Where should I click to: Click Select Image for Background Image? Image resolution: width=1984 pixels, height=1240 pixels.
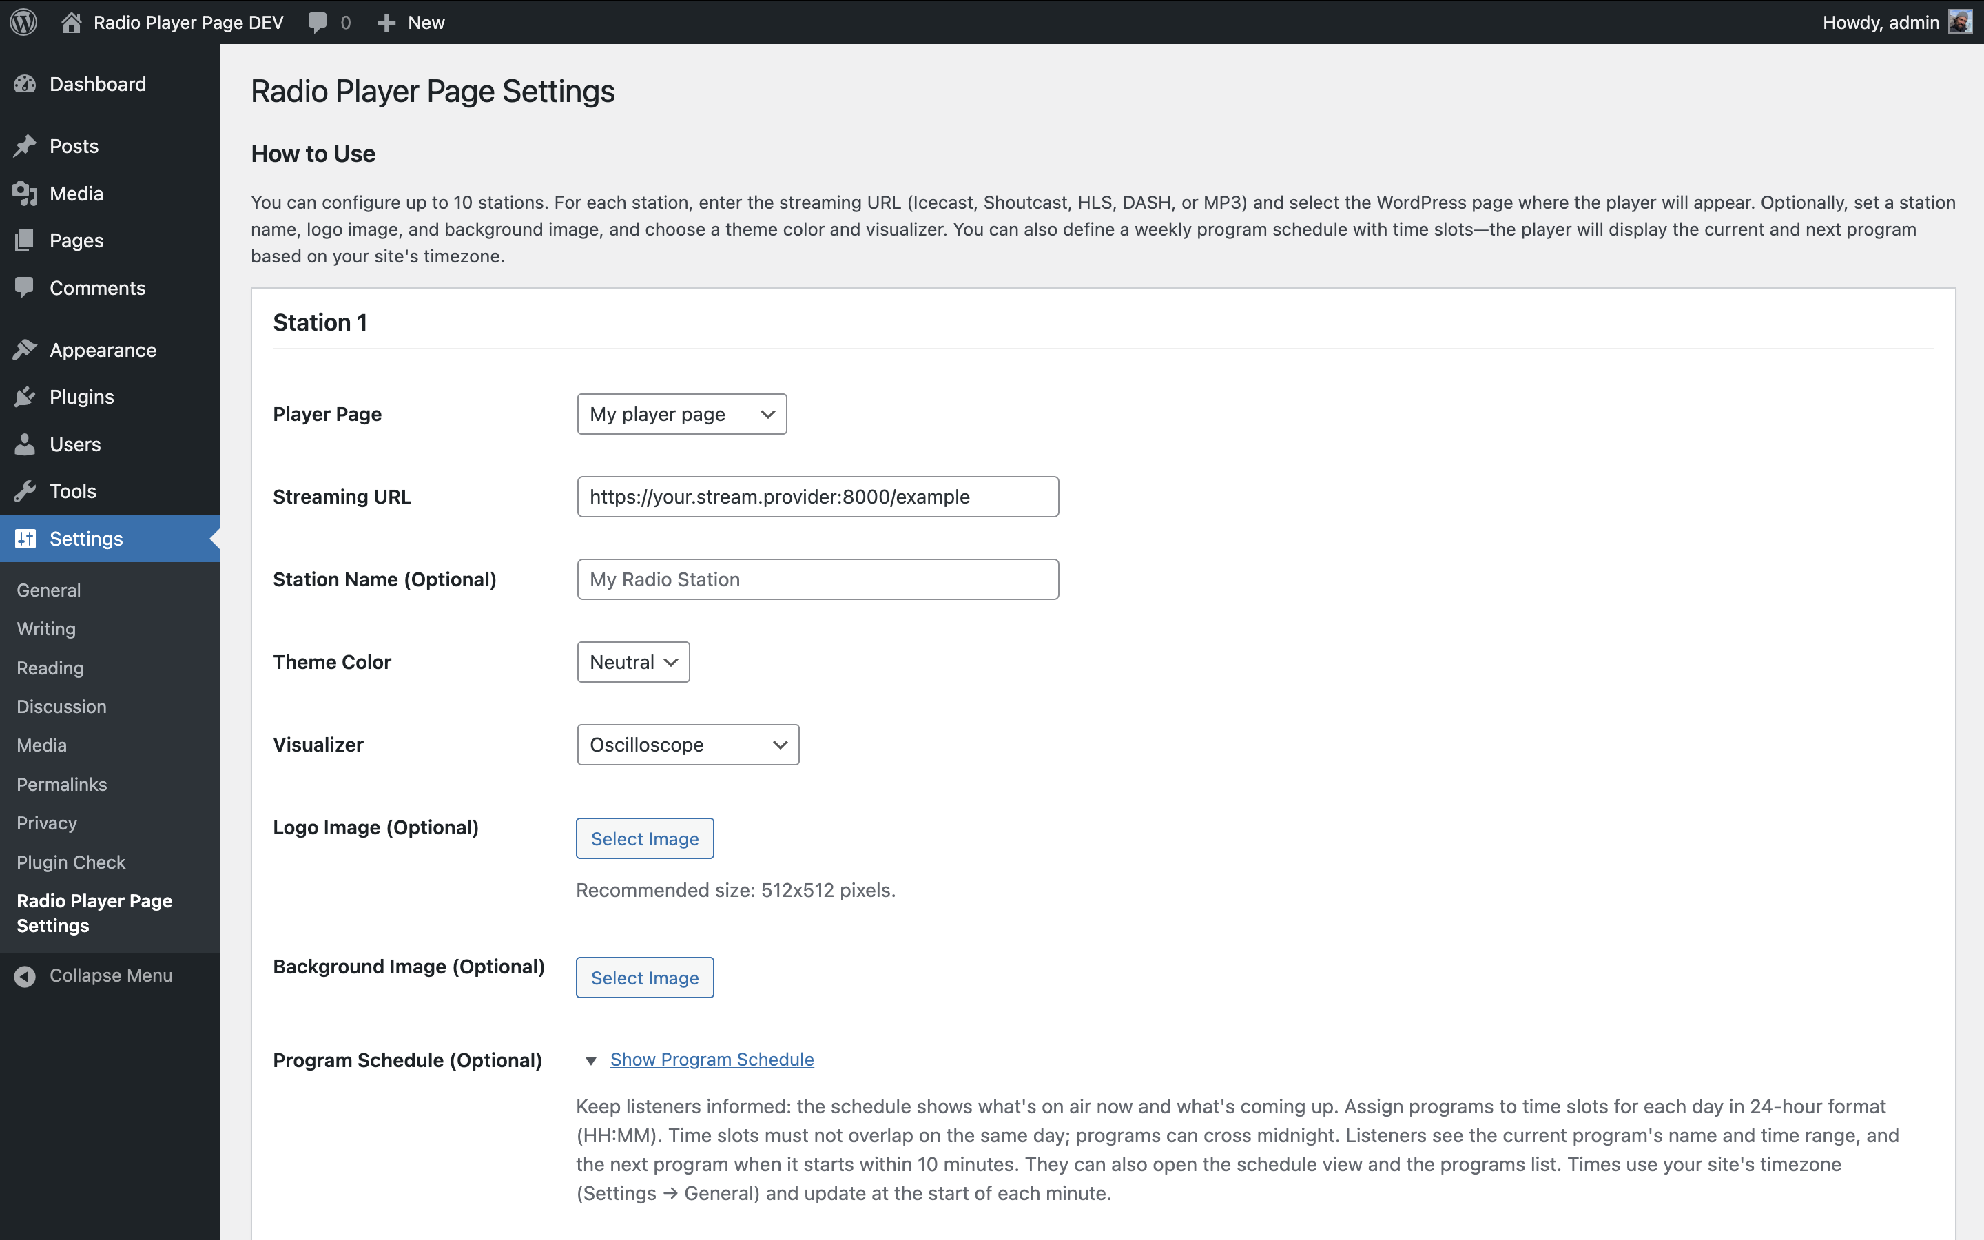644,978
